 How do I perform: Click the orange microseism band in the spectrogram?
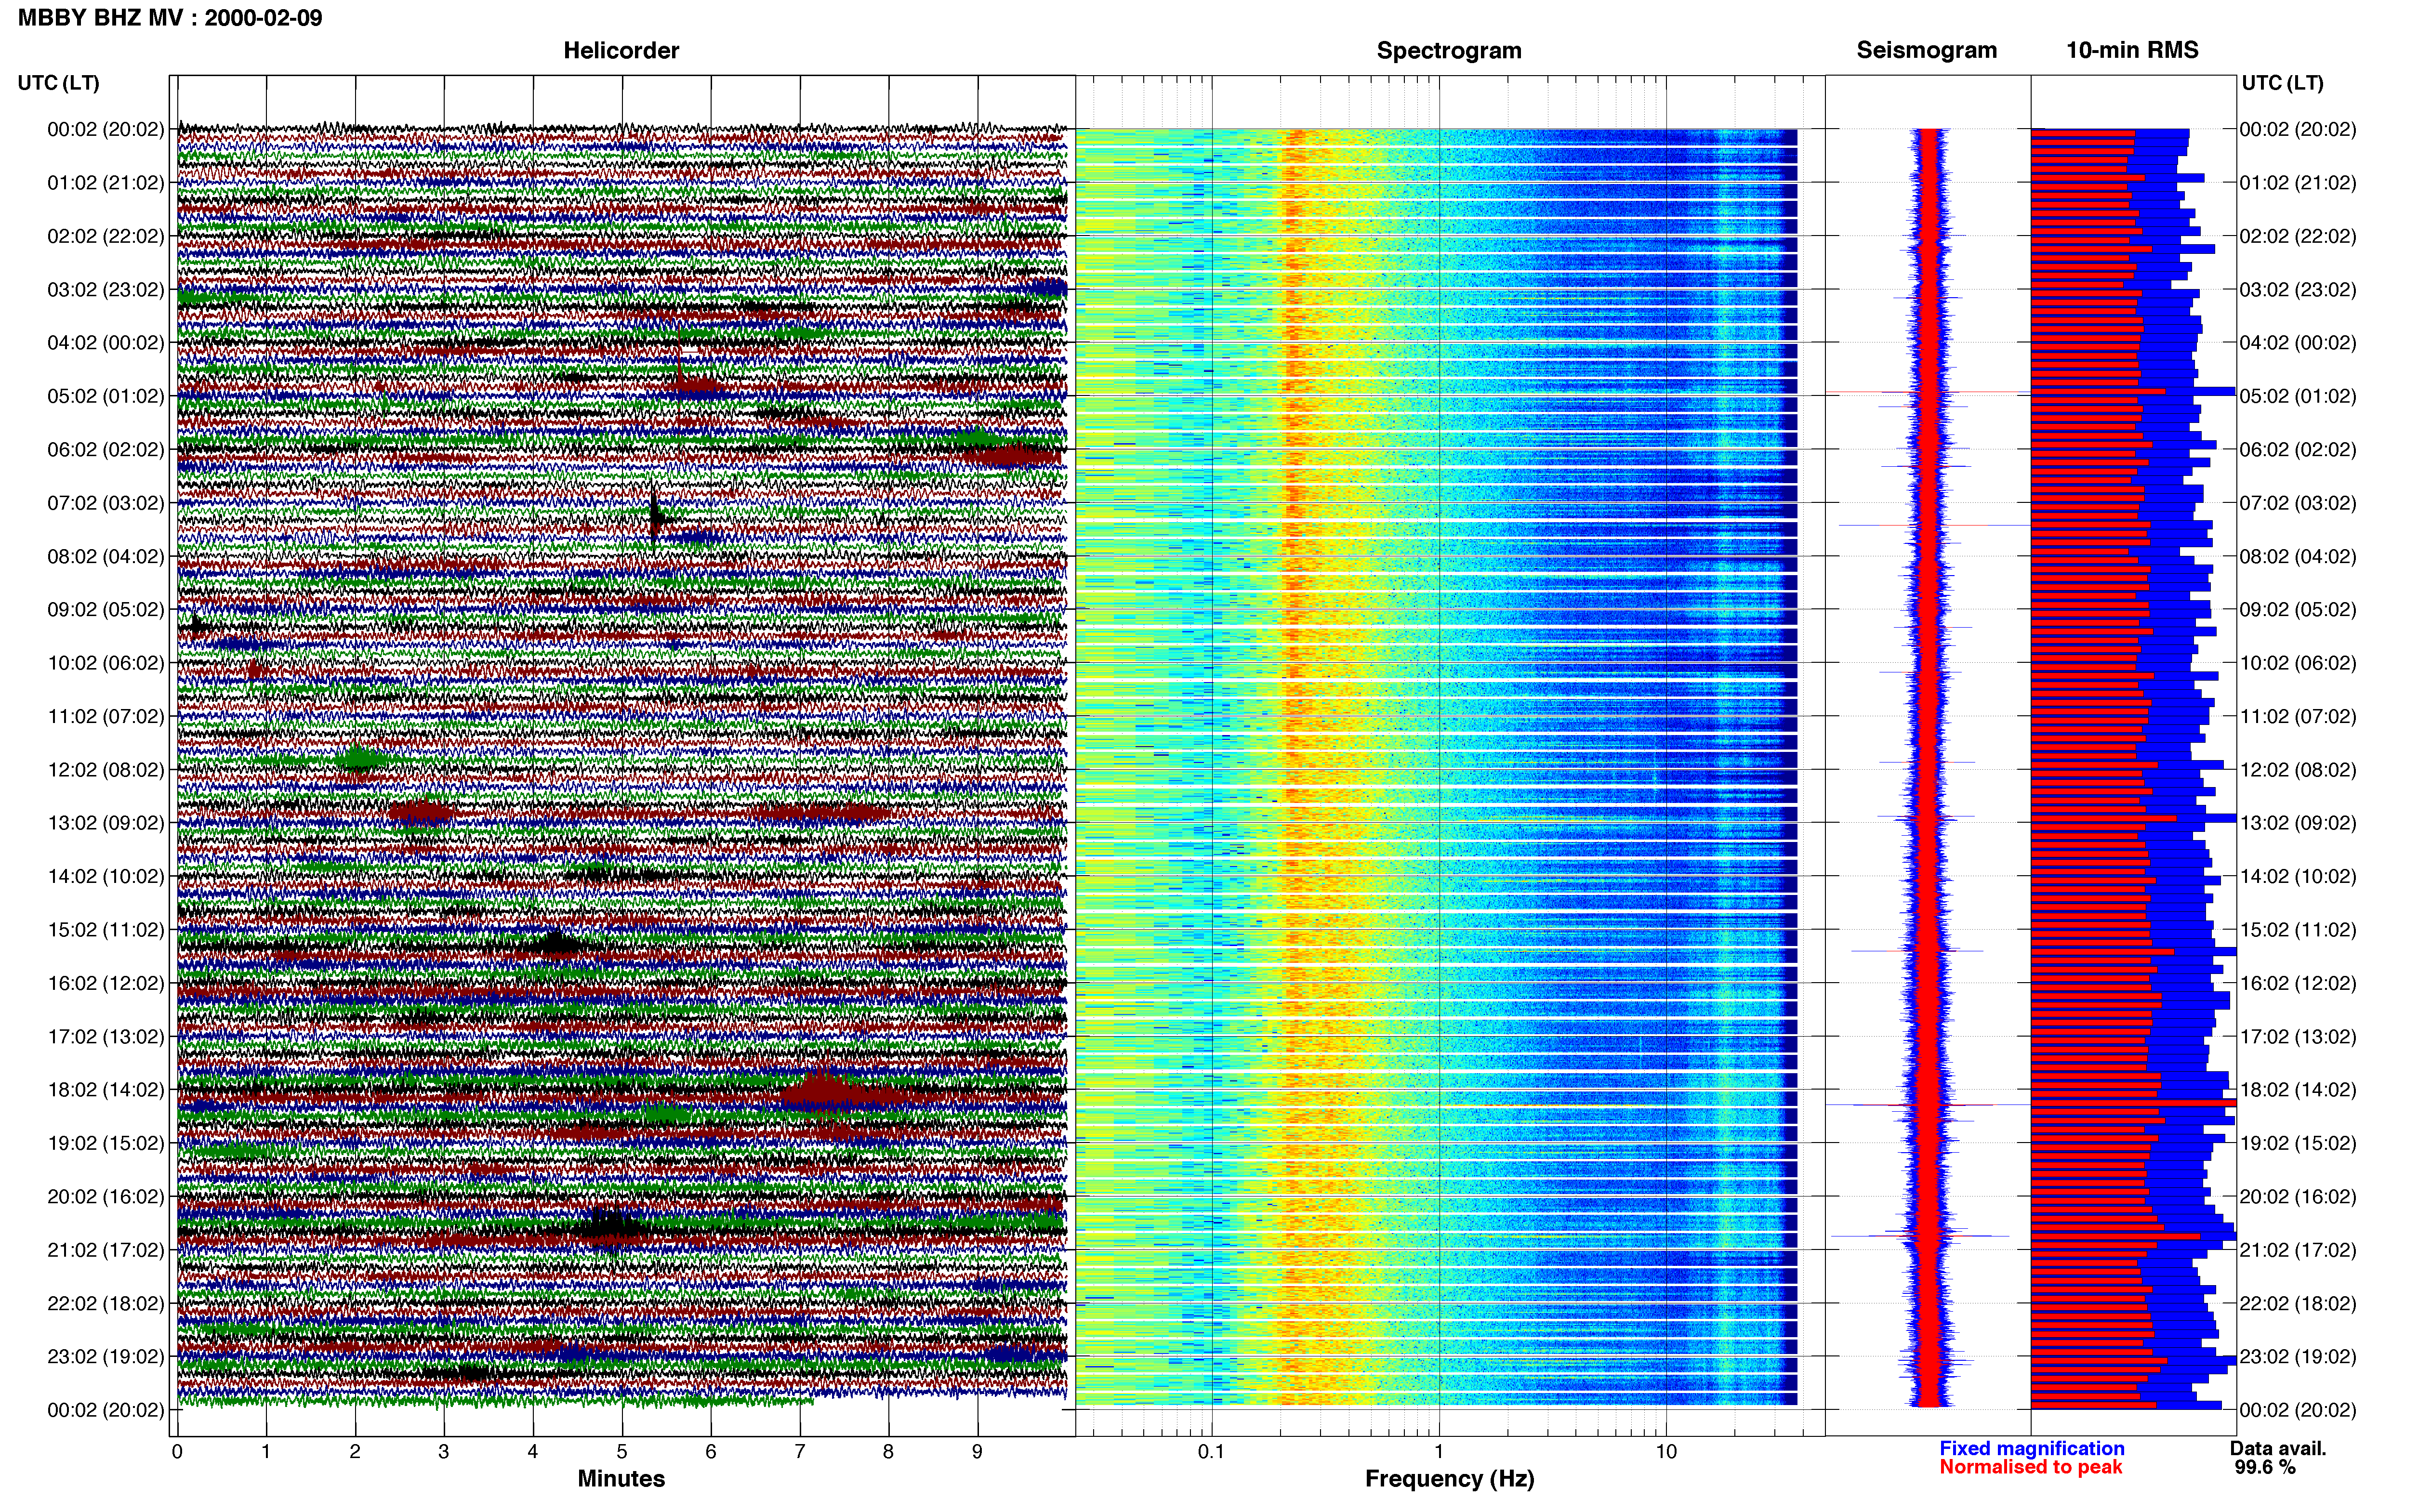1295,768
